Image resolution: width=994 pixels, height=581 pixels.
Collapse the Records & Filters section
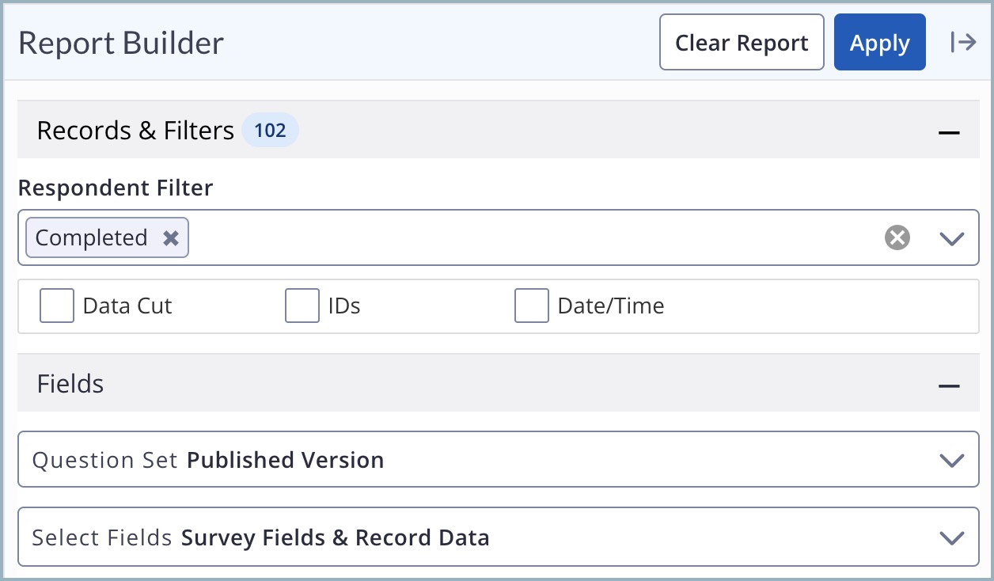tap(949, 132)
